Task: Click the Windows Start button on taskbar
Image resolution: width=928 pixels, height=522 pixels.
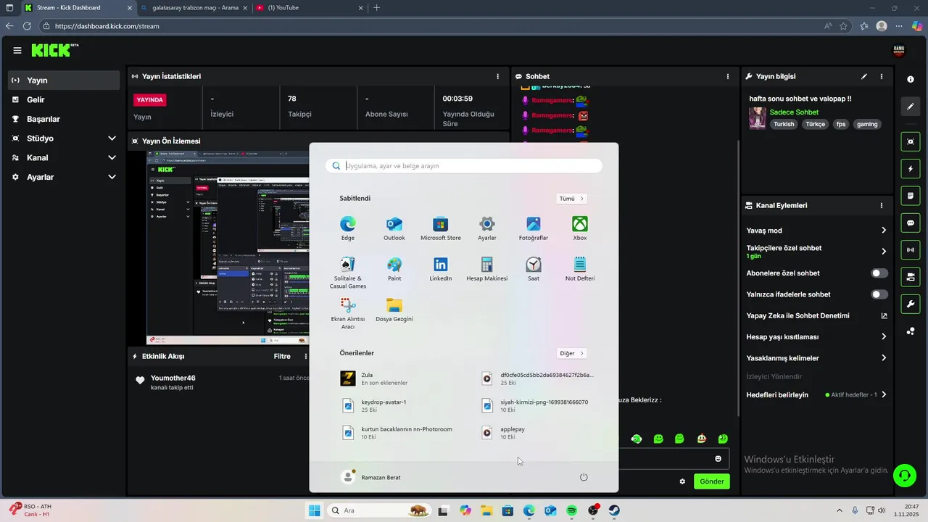Action: [x=314, y=510]
